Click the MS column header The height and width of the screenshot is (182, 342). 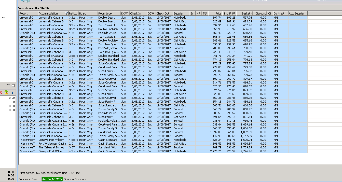(205, 13)
